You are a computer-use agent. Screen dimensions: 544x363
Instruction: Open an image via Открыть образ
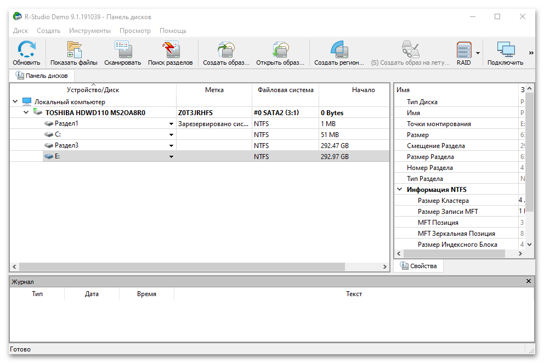click(x=280, y=50)
